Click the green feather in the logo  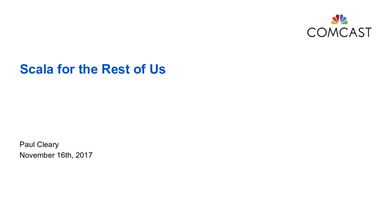[x=346, y=23]
